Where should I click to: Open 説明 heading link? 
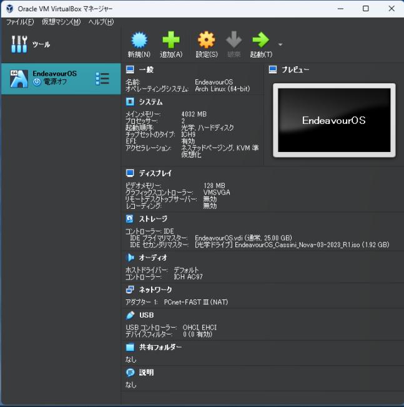(x=147, y=373)
